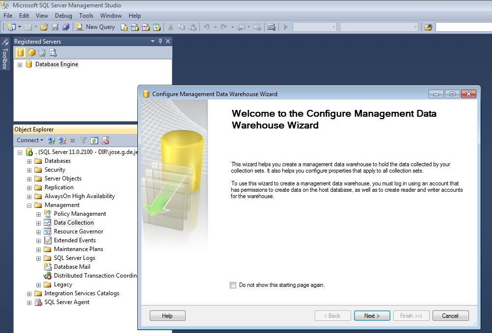Open the Undo history dropdown arrow
Screen dimensions: 492x333
click(x=215, y=27)
